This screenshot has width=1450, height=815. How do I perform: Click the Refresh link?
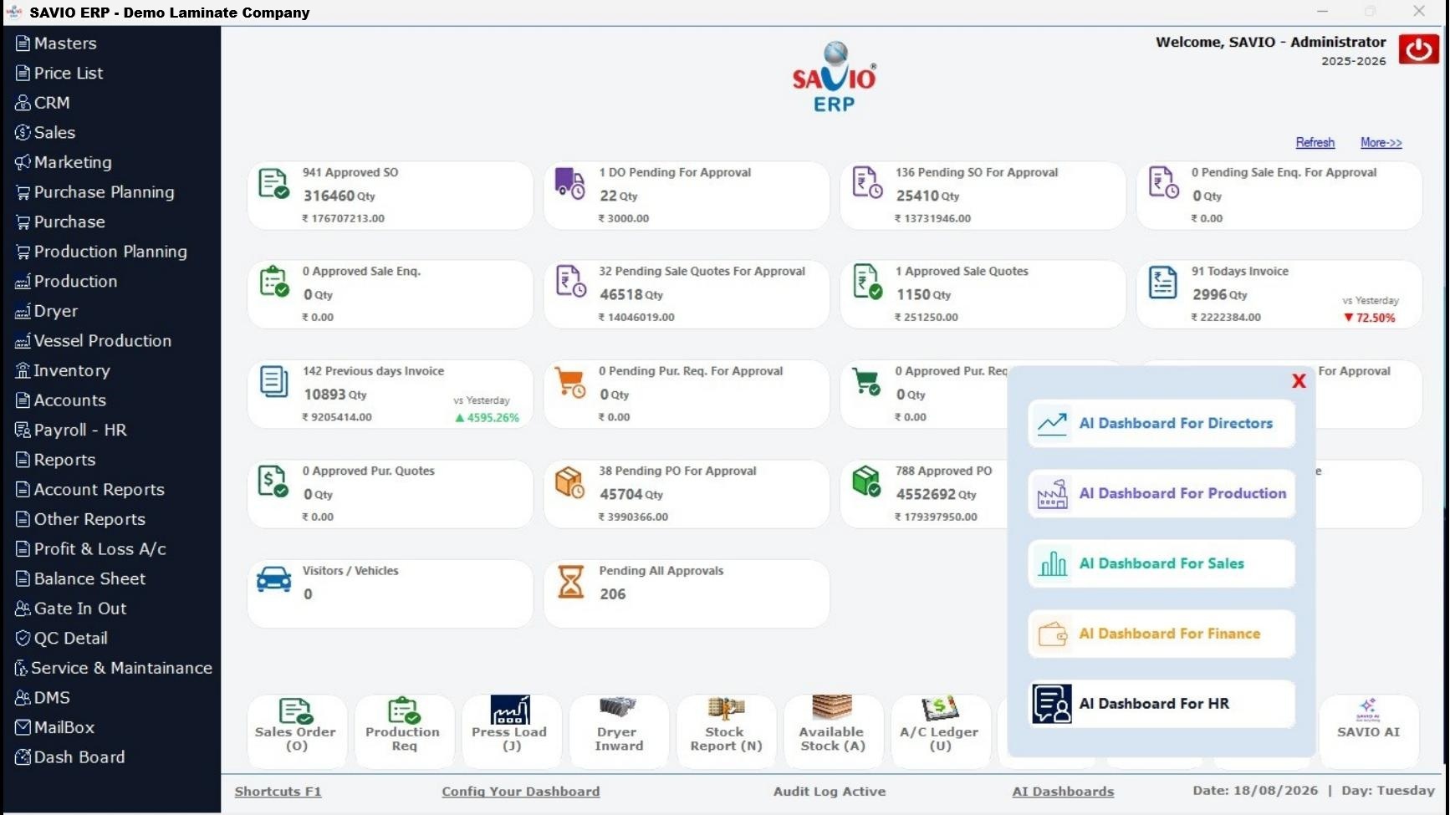[x=1315, y=143]
